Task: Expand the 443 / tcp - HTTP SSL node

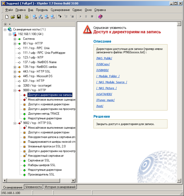Action: (x=15, y=72)
